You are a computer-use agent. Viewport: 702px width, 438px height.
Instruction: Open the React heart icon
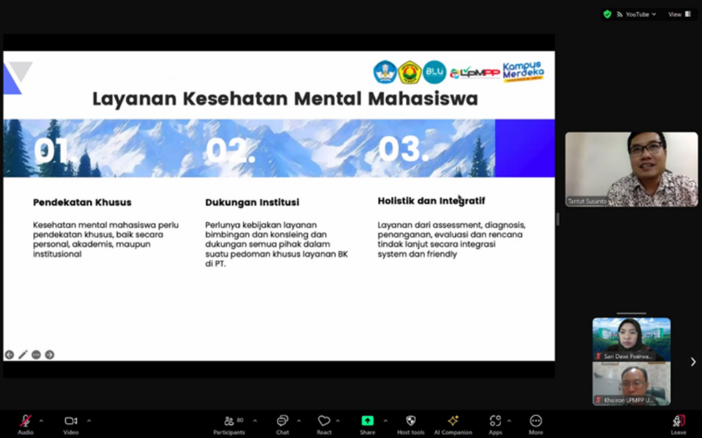click(x=324, y=421)
